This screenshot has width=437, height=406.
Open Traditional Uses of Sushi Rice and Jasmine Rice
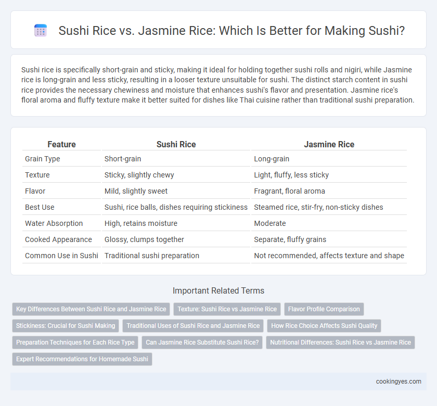click(193, 326)
